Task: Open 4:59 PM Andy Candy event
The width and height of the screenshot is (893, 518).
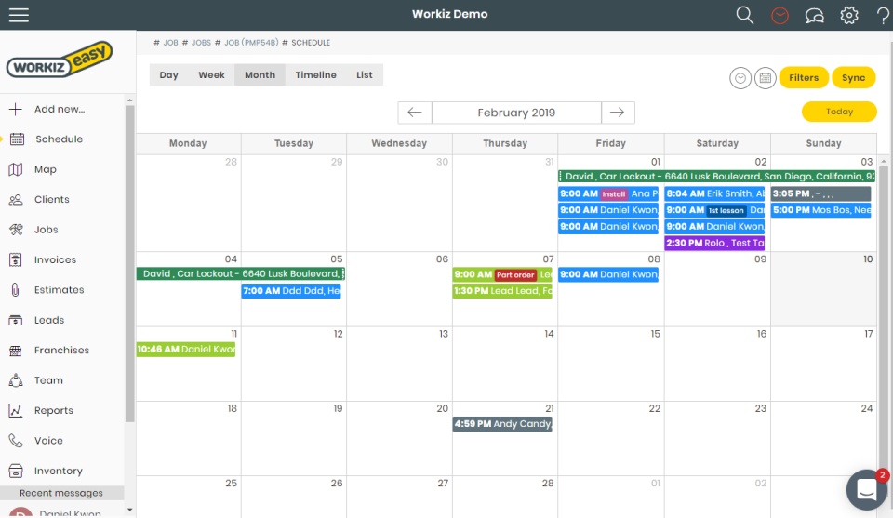Action: point(502,423)
